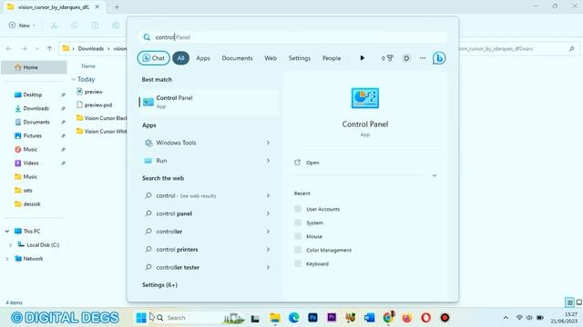Click the battery icon in system tray

(540, 318)
